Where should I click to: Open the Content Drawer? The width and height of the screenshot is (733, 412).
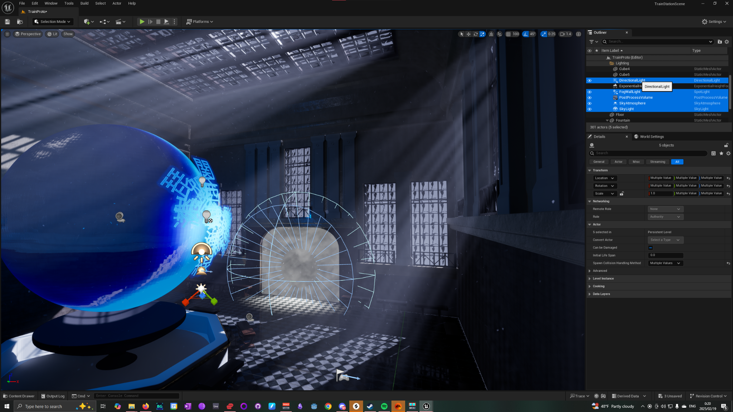pos(19,396)
